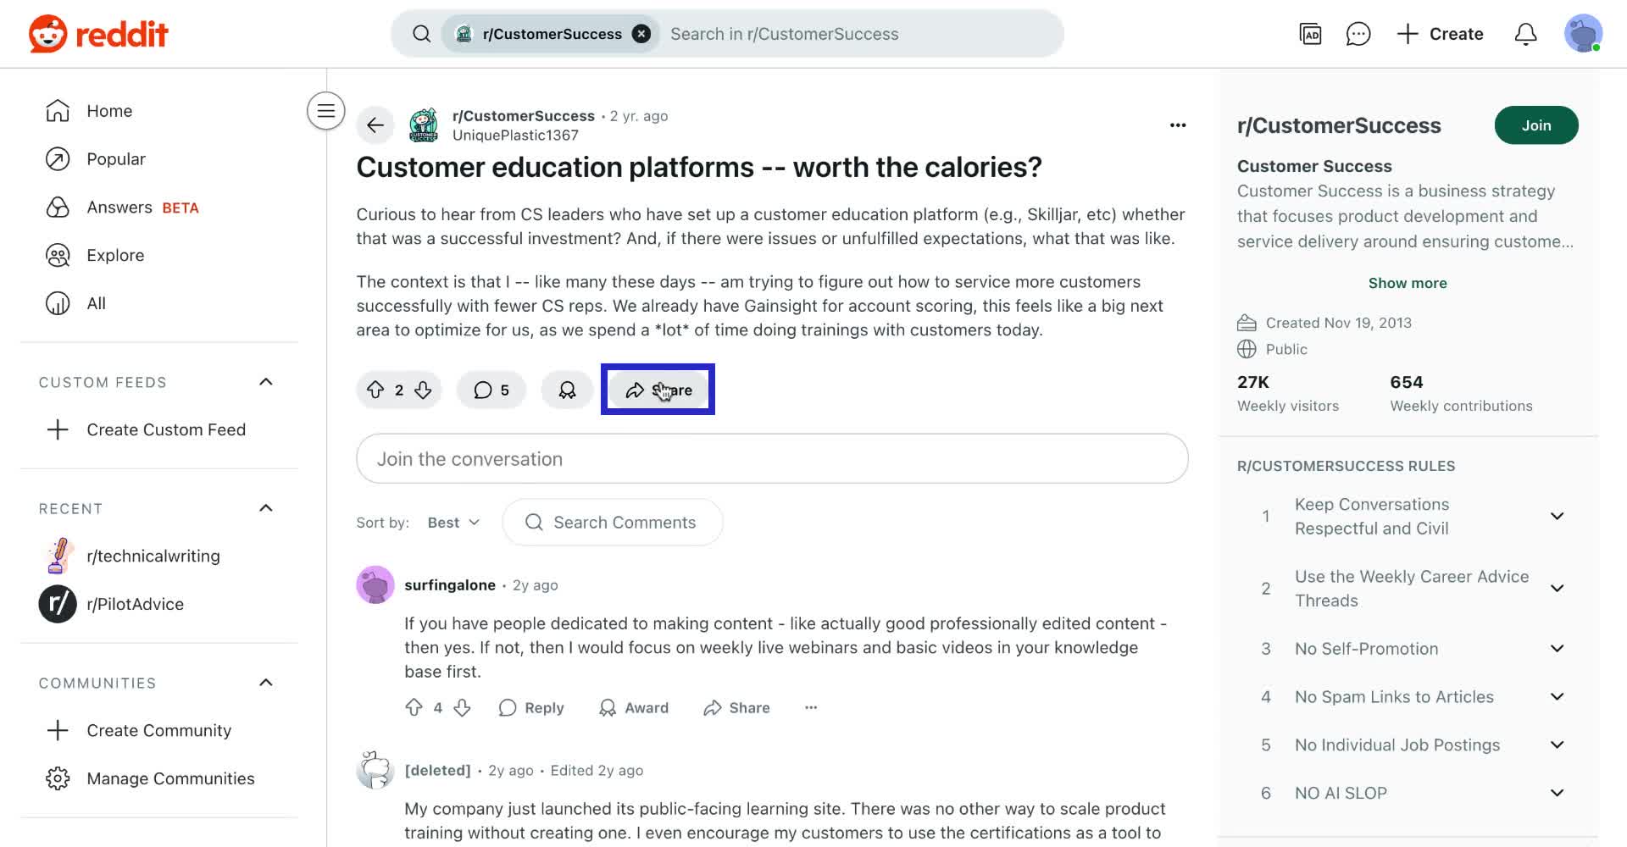Open the notifications bell
The height and width of the screenshot is (847, 1627).
click(1525, 34)
